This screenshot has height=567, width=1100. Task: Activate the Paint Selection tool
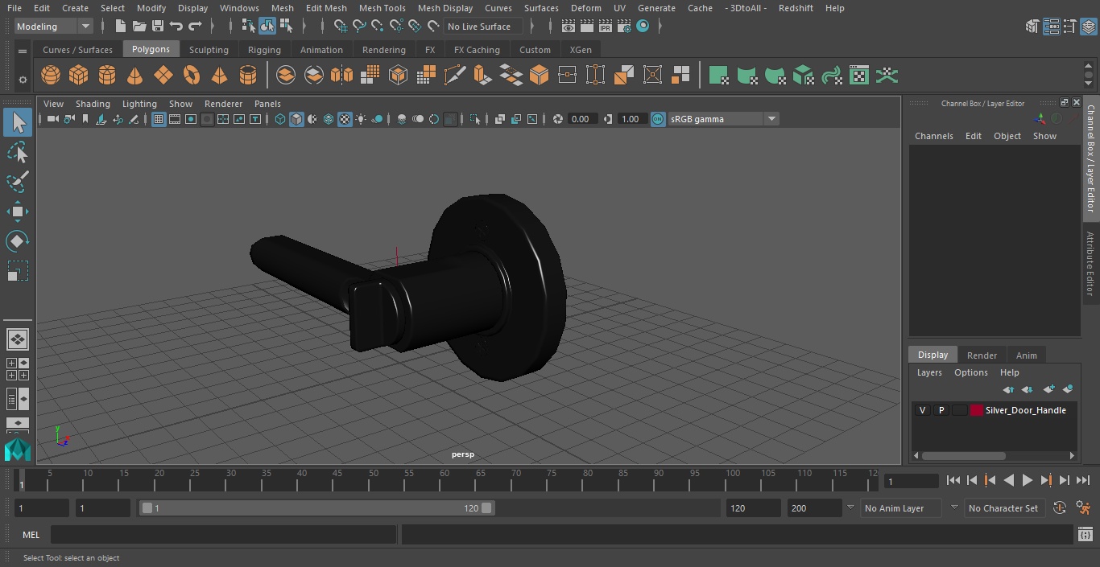(18, 182)
